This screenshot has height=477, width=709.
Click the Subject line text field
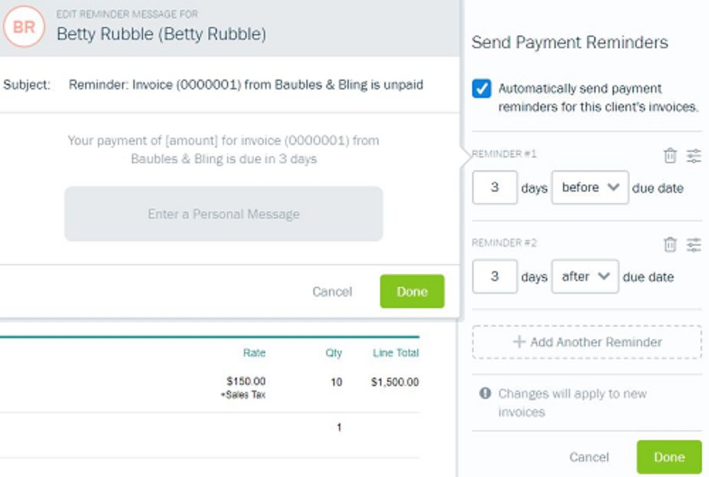click(246, 84)
